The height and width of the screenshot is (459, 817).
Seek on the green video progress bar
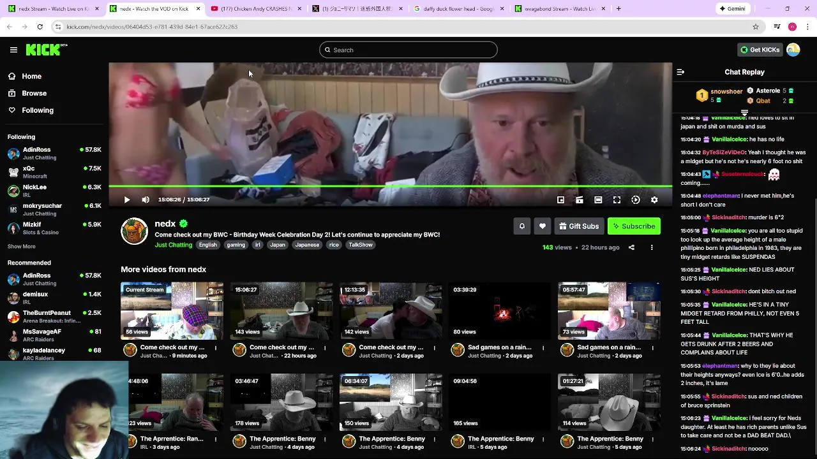click(390, 186)
